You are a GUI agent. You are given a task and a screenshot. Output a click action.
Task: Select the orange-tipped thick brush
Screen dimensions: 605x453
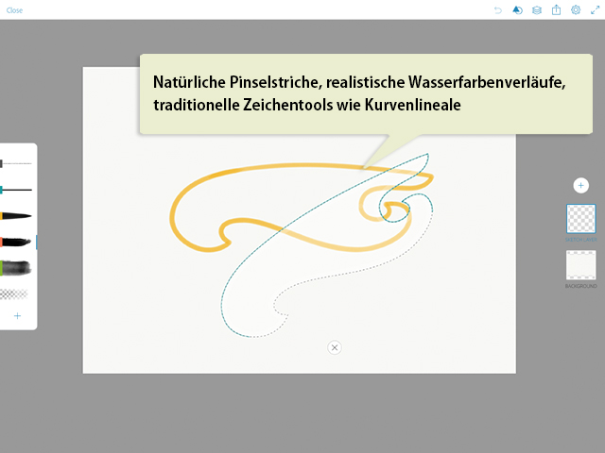click(x=16, y=243)
